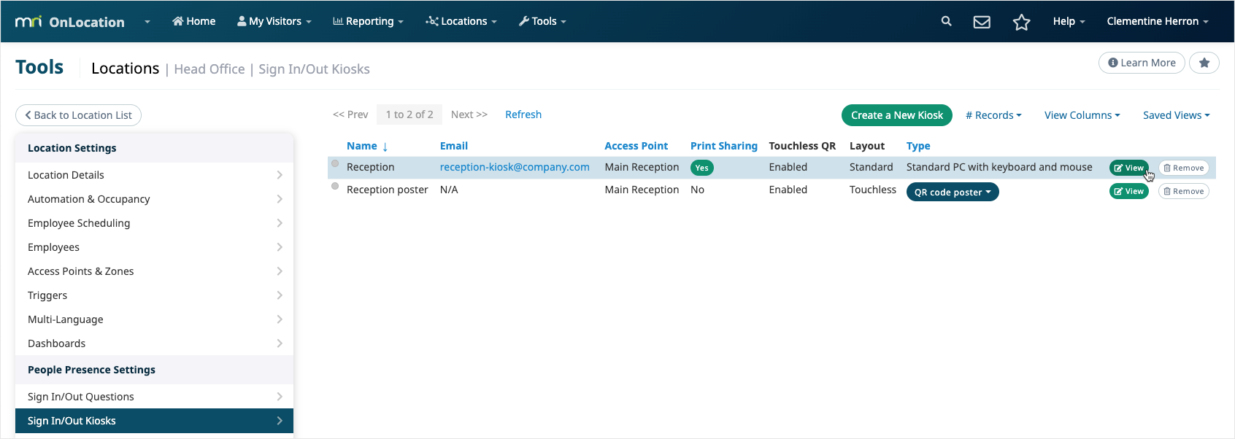Open the QR code poster dropdown

click(953, 192)
